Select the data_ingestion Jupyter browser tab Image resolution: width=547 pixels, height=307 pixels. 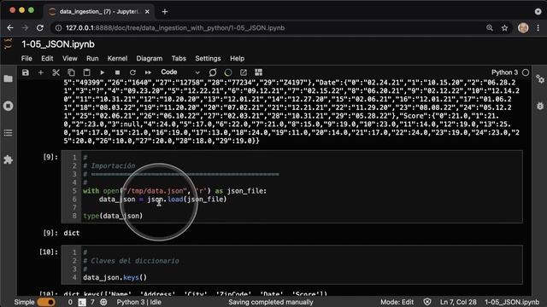tap(99, 11)
